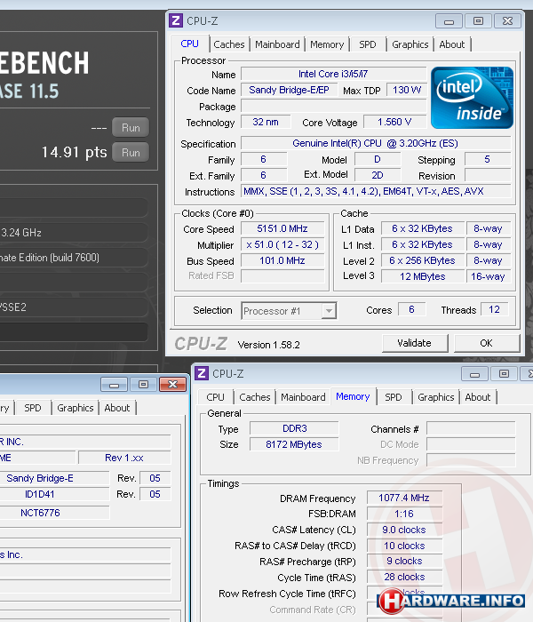The height and width of the screenshot is (622, 533).
Task: Click the Name field Intel Core i3/i5/i7
Action: coord(333,74)
